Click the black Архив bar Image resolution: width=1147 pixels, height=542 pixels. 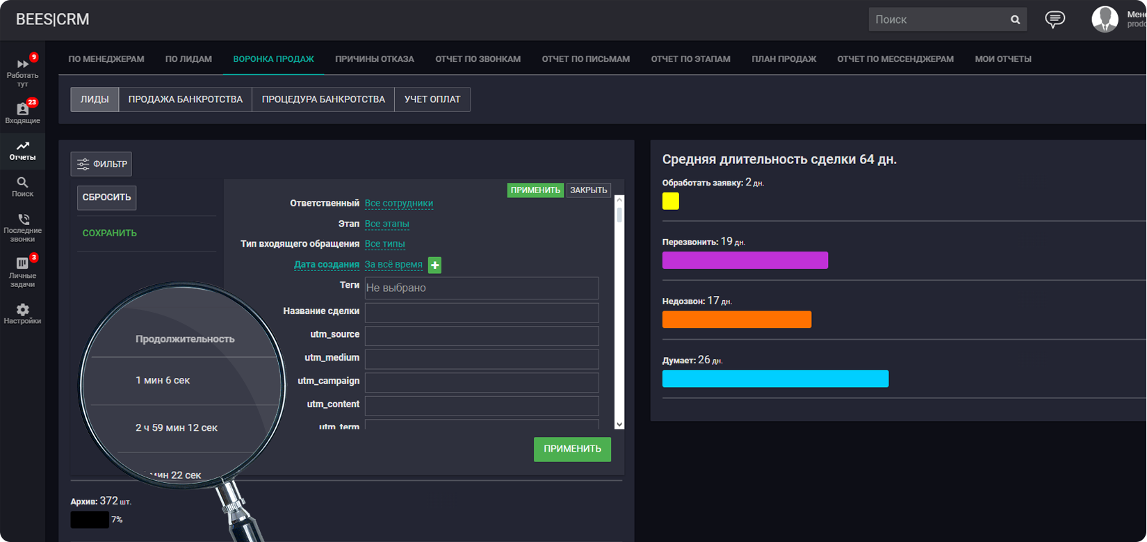click(x=90, y=520)
